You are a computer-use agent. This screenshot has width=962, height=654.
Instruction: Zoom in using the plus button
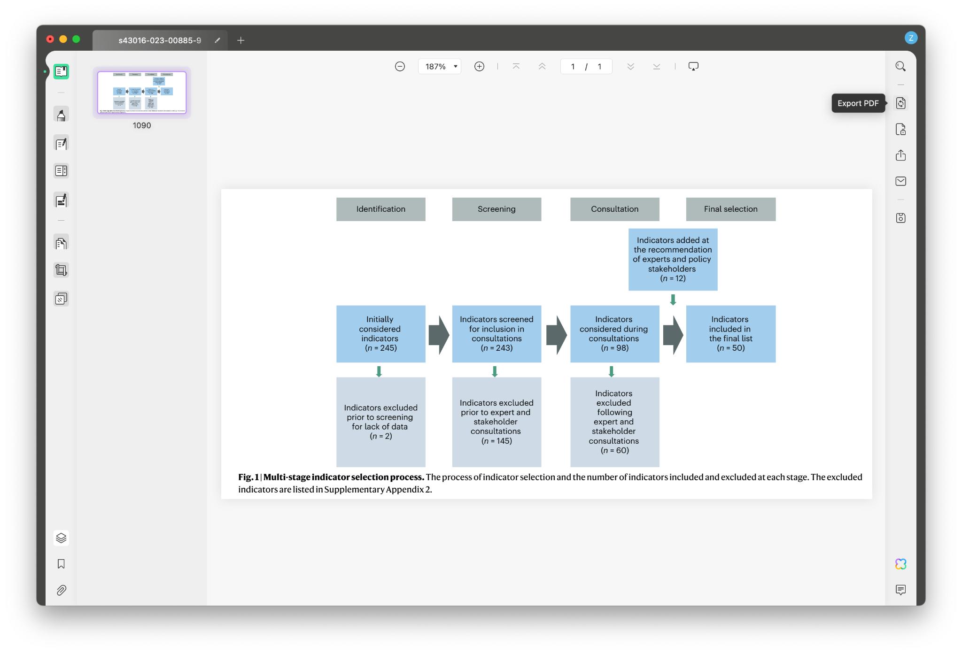tap(479, 66)
